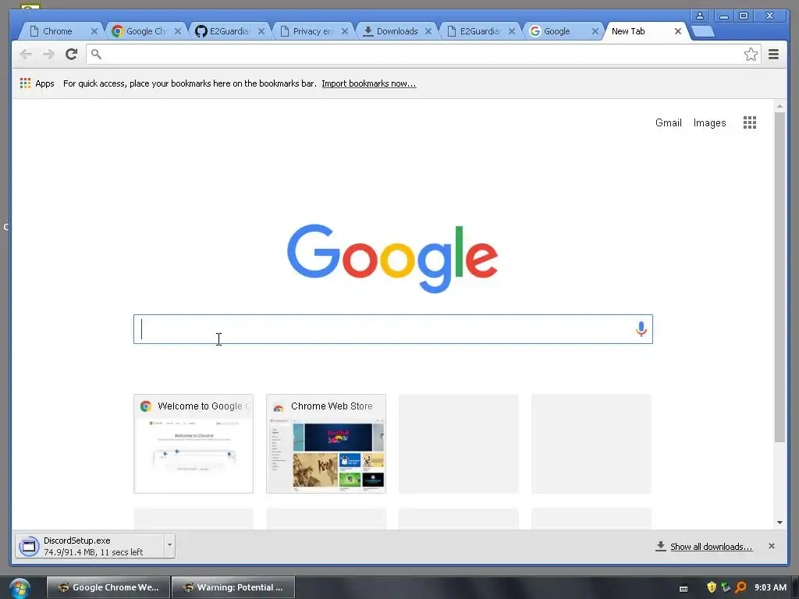Click Show all downloads link

click(711, 547)
